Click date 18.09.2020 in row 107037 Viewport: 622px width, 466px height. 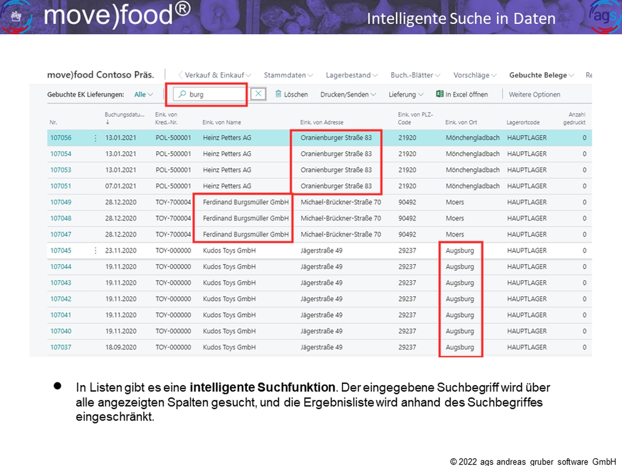click(121, 347)
